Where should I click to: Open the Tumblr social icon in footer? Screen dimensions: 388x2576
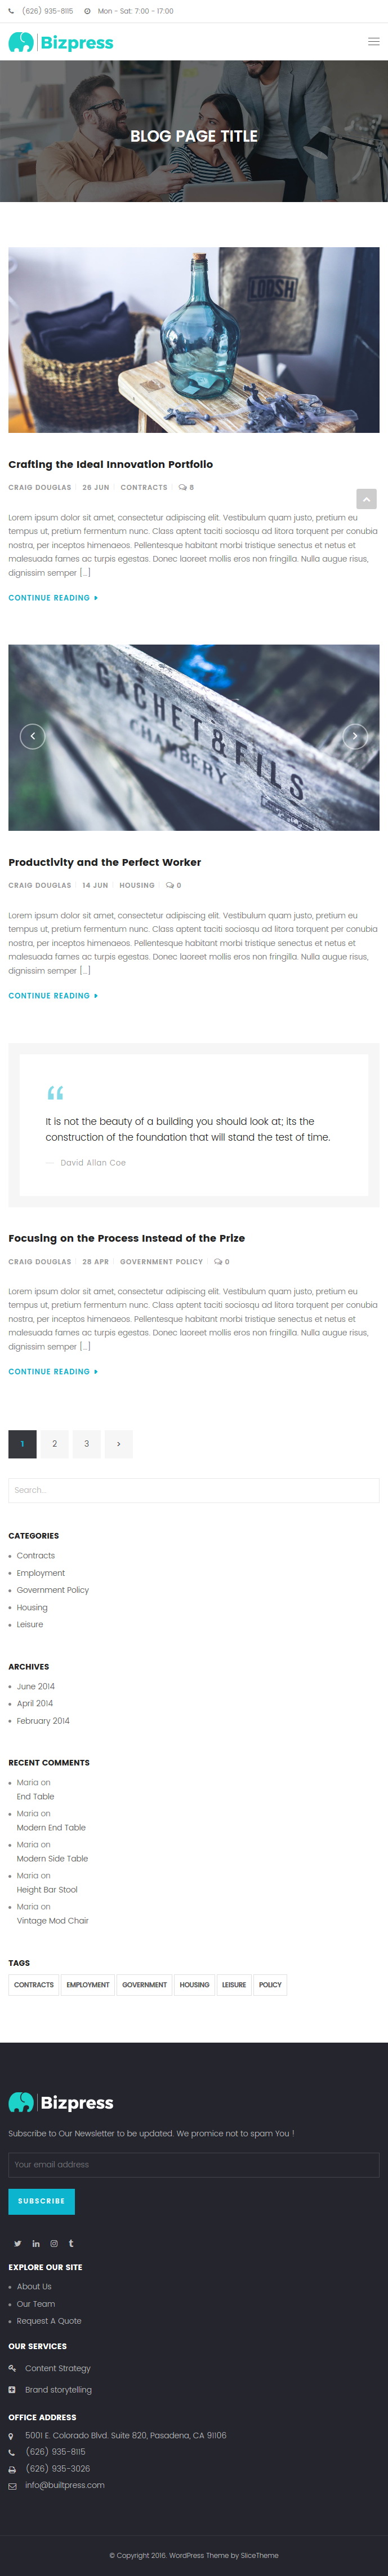coord(71,2243)
